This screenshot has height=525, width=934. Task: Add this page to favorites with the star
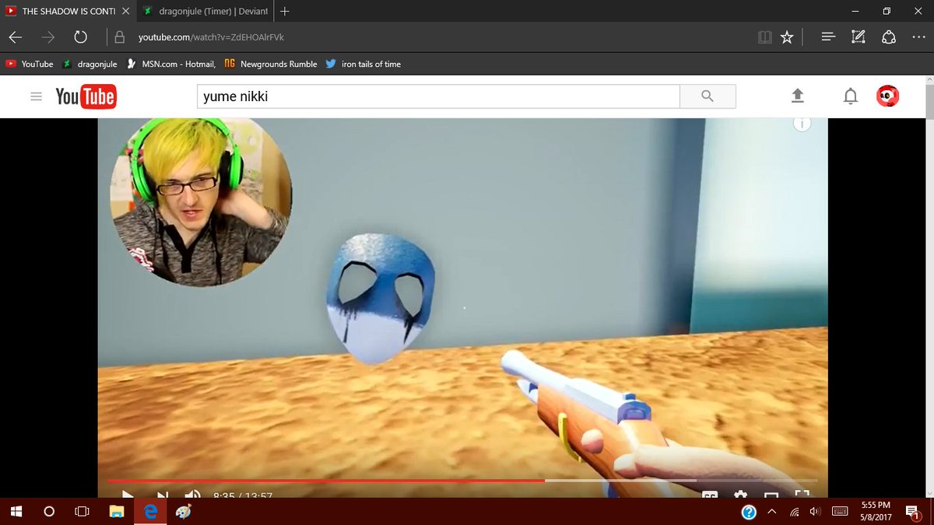click(787, 37)
